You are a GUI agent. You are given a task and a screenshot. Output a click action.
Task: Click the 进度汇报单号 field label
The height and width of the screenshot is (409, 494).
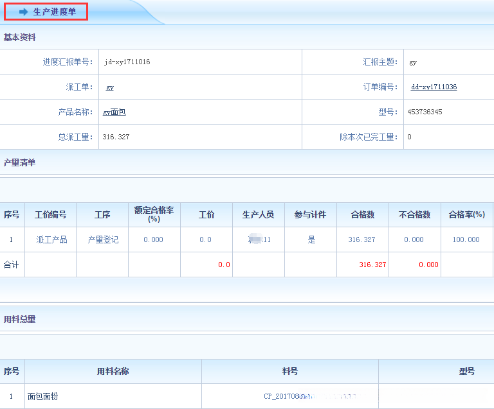click(68, 62)
